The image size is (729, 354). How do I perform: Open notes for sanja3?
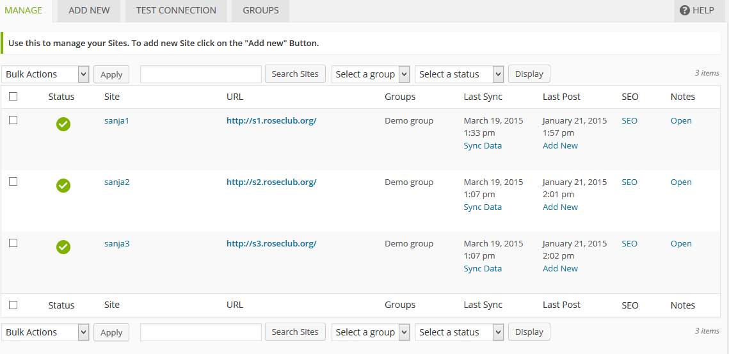tap(681, 243)
